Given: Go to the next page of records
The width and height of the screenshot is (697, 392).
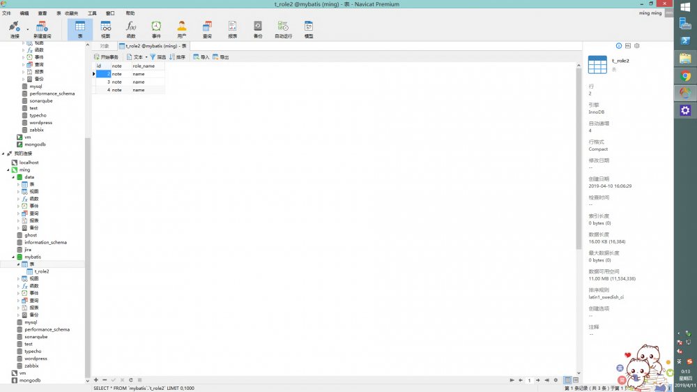Looking at the screenshot, I should click(x=538, y=380).
